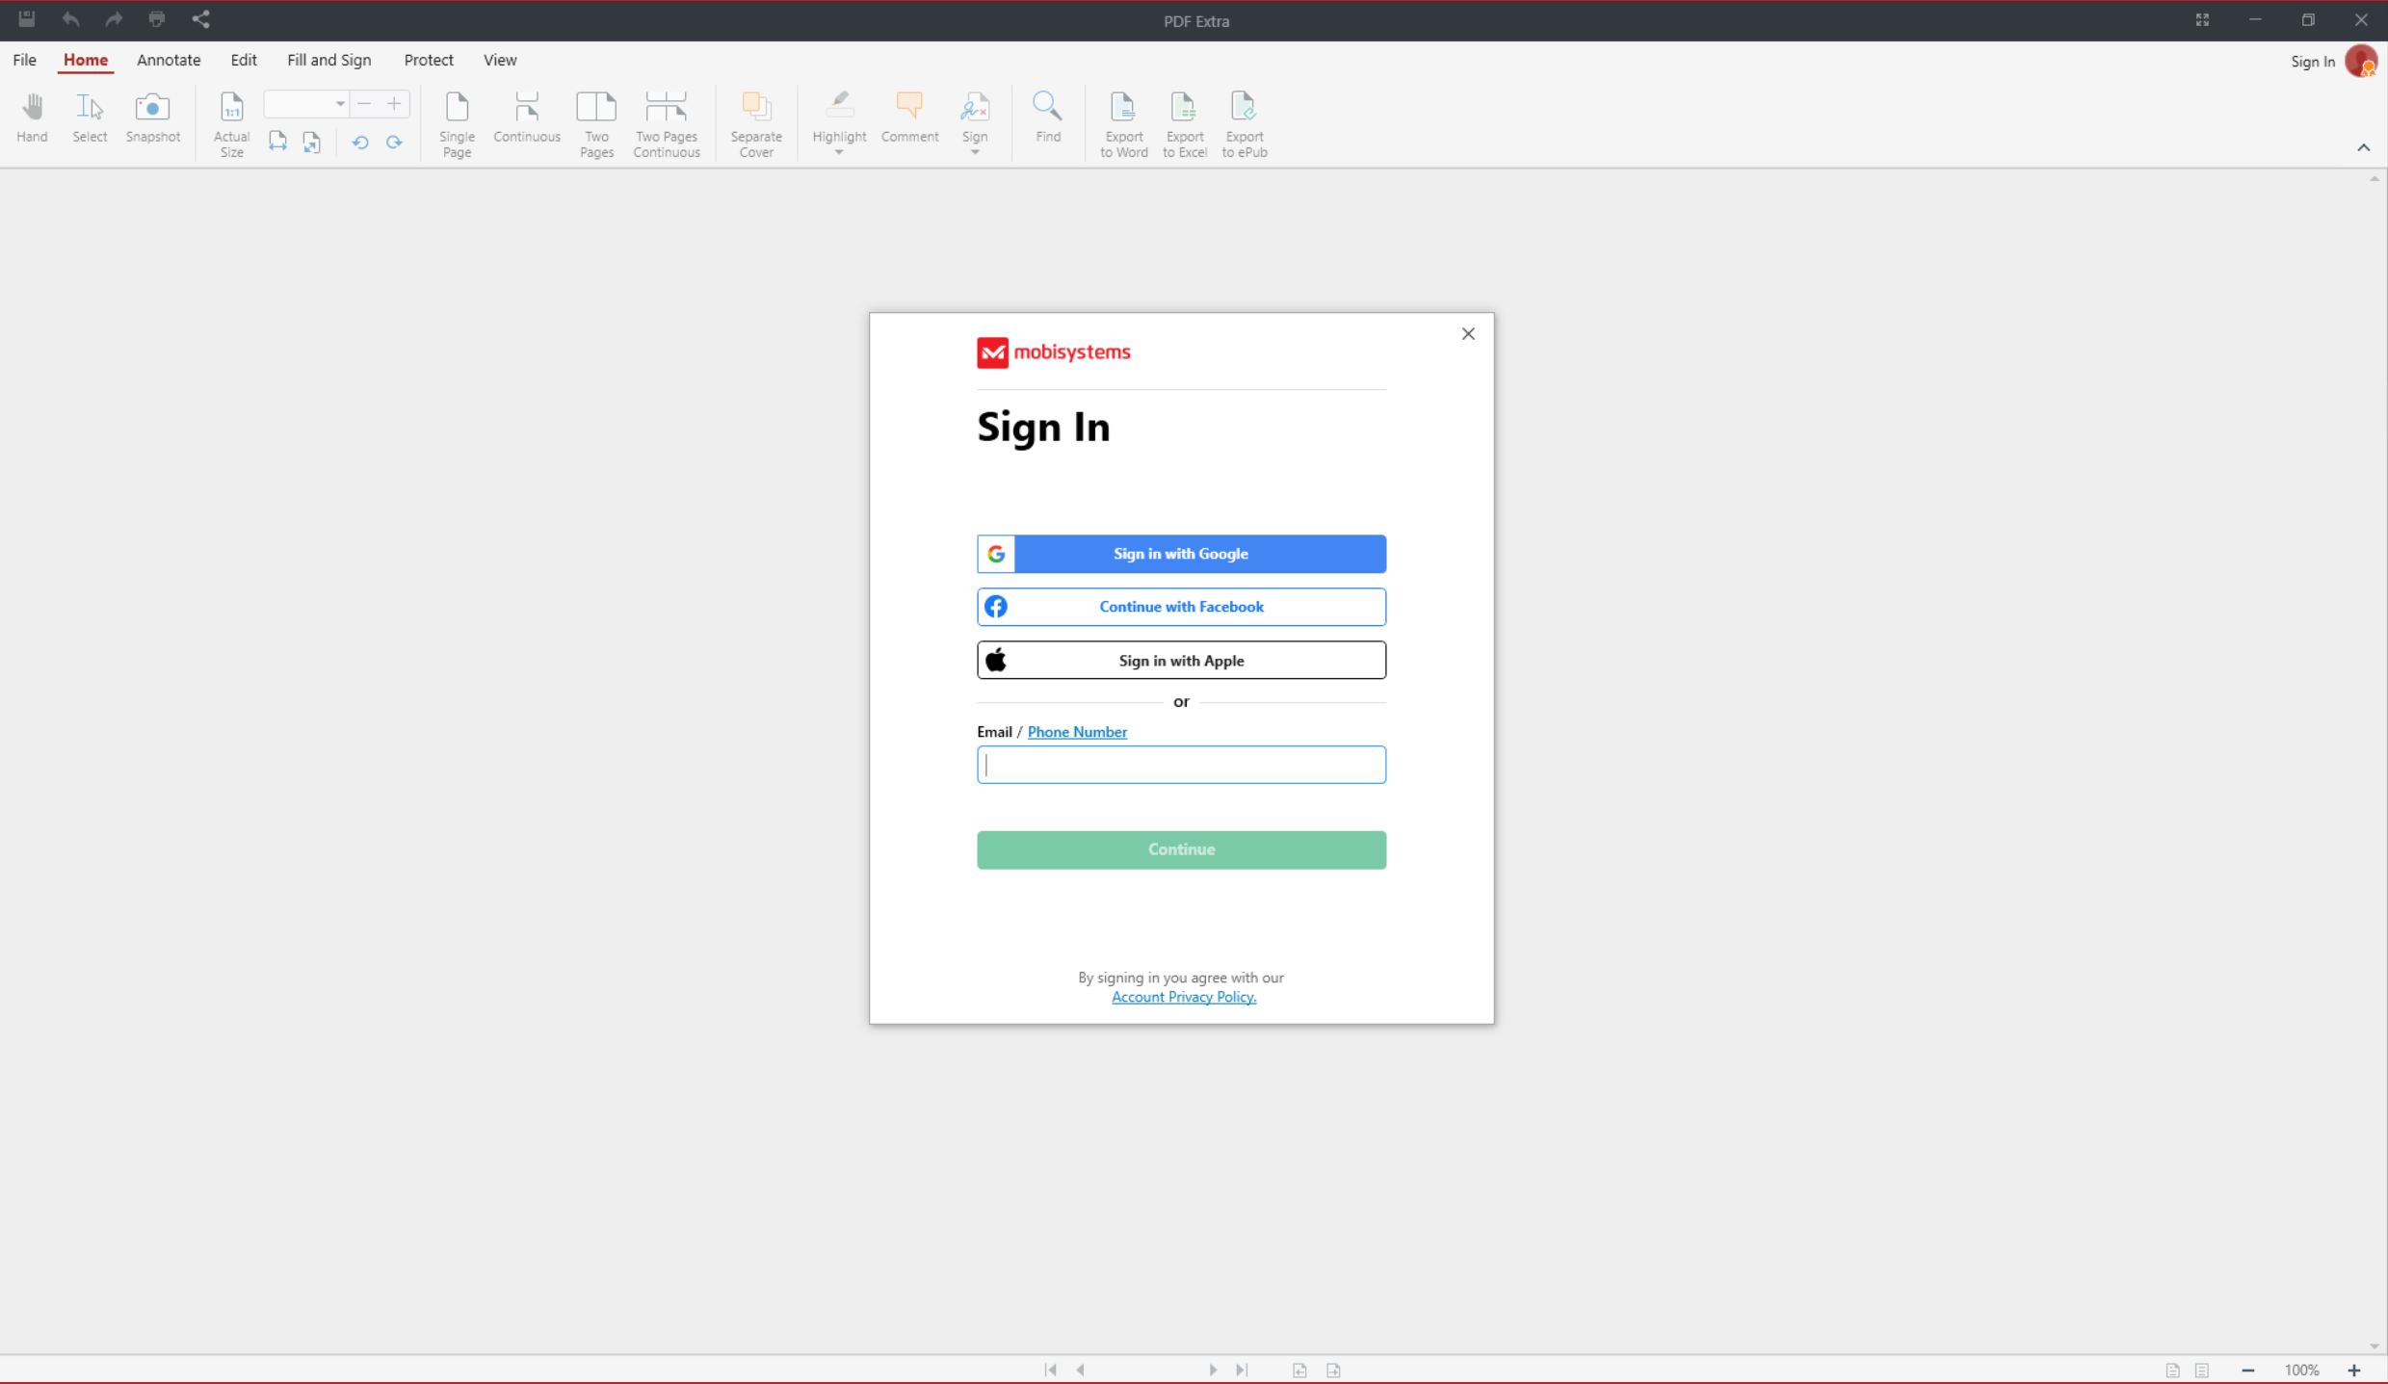The width and height of the screenshot is (2388, 1384).
Task: Select the Sign tool
Action: coord(974,123)
